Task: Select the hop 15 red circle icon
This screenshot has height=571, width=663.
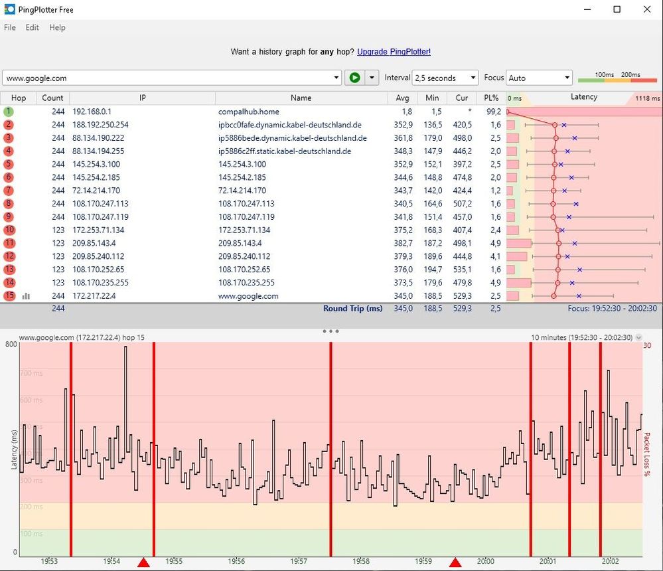Action: (9, 295)
